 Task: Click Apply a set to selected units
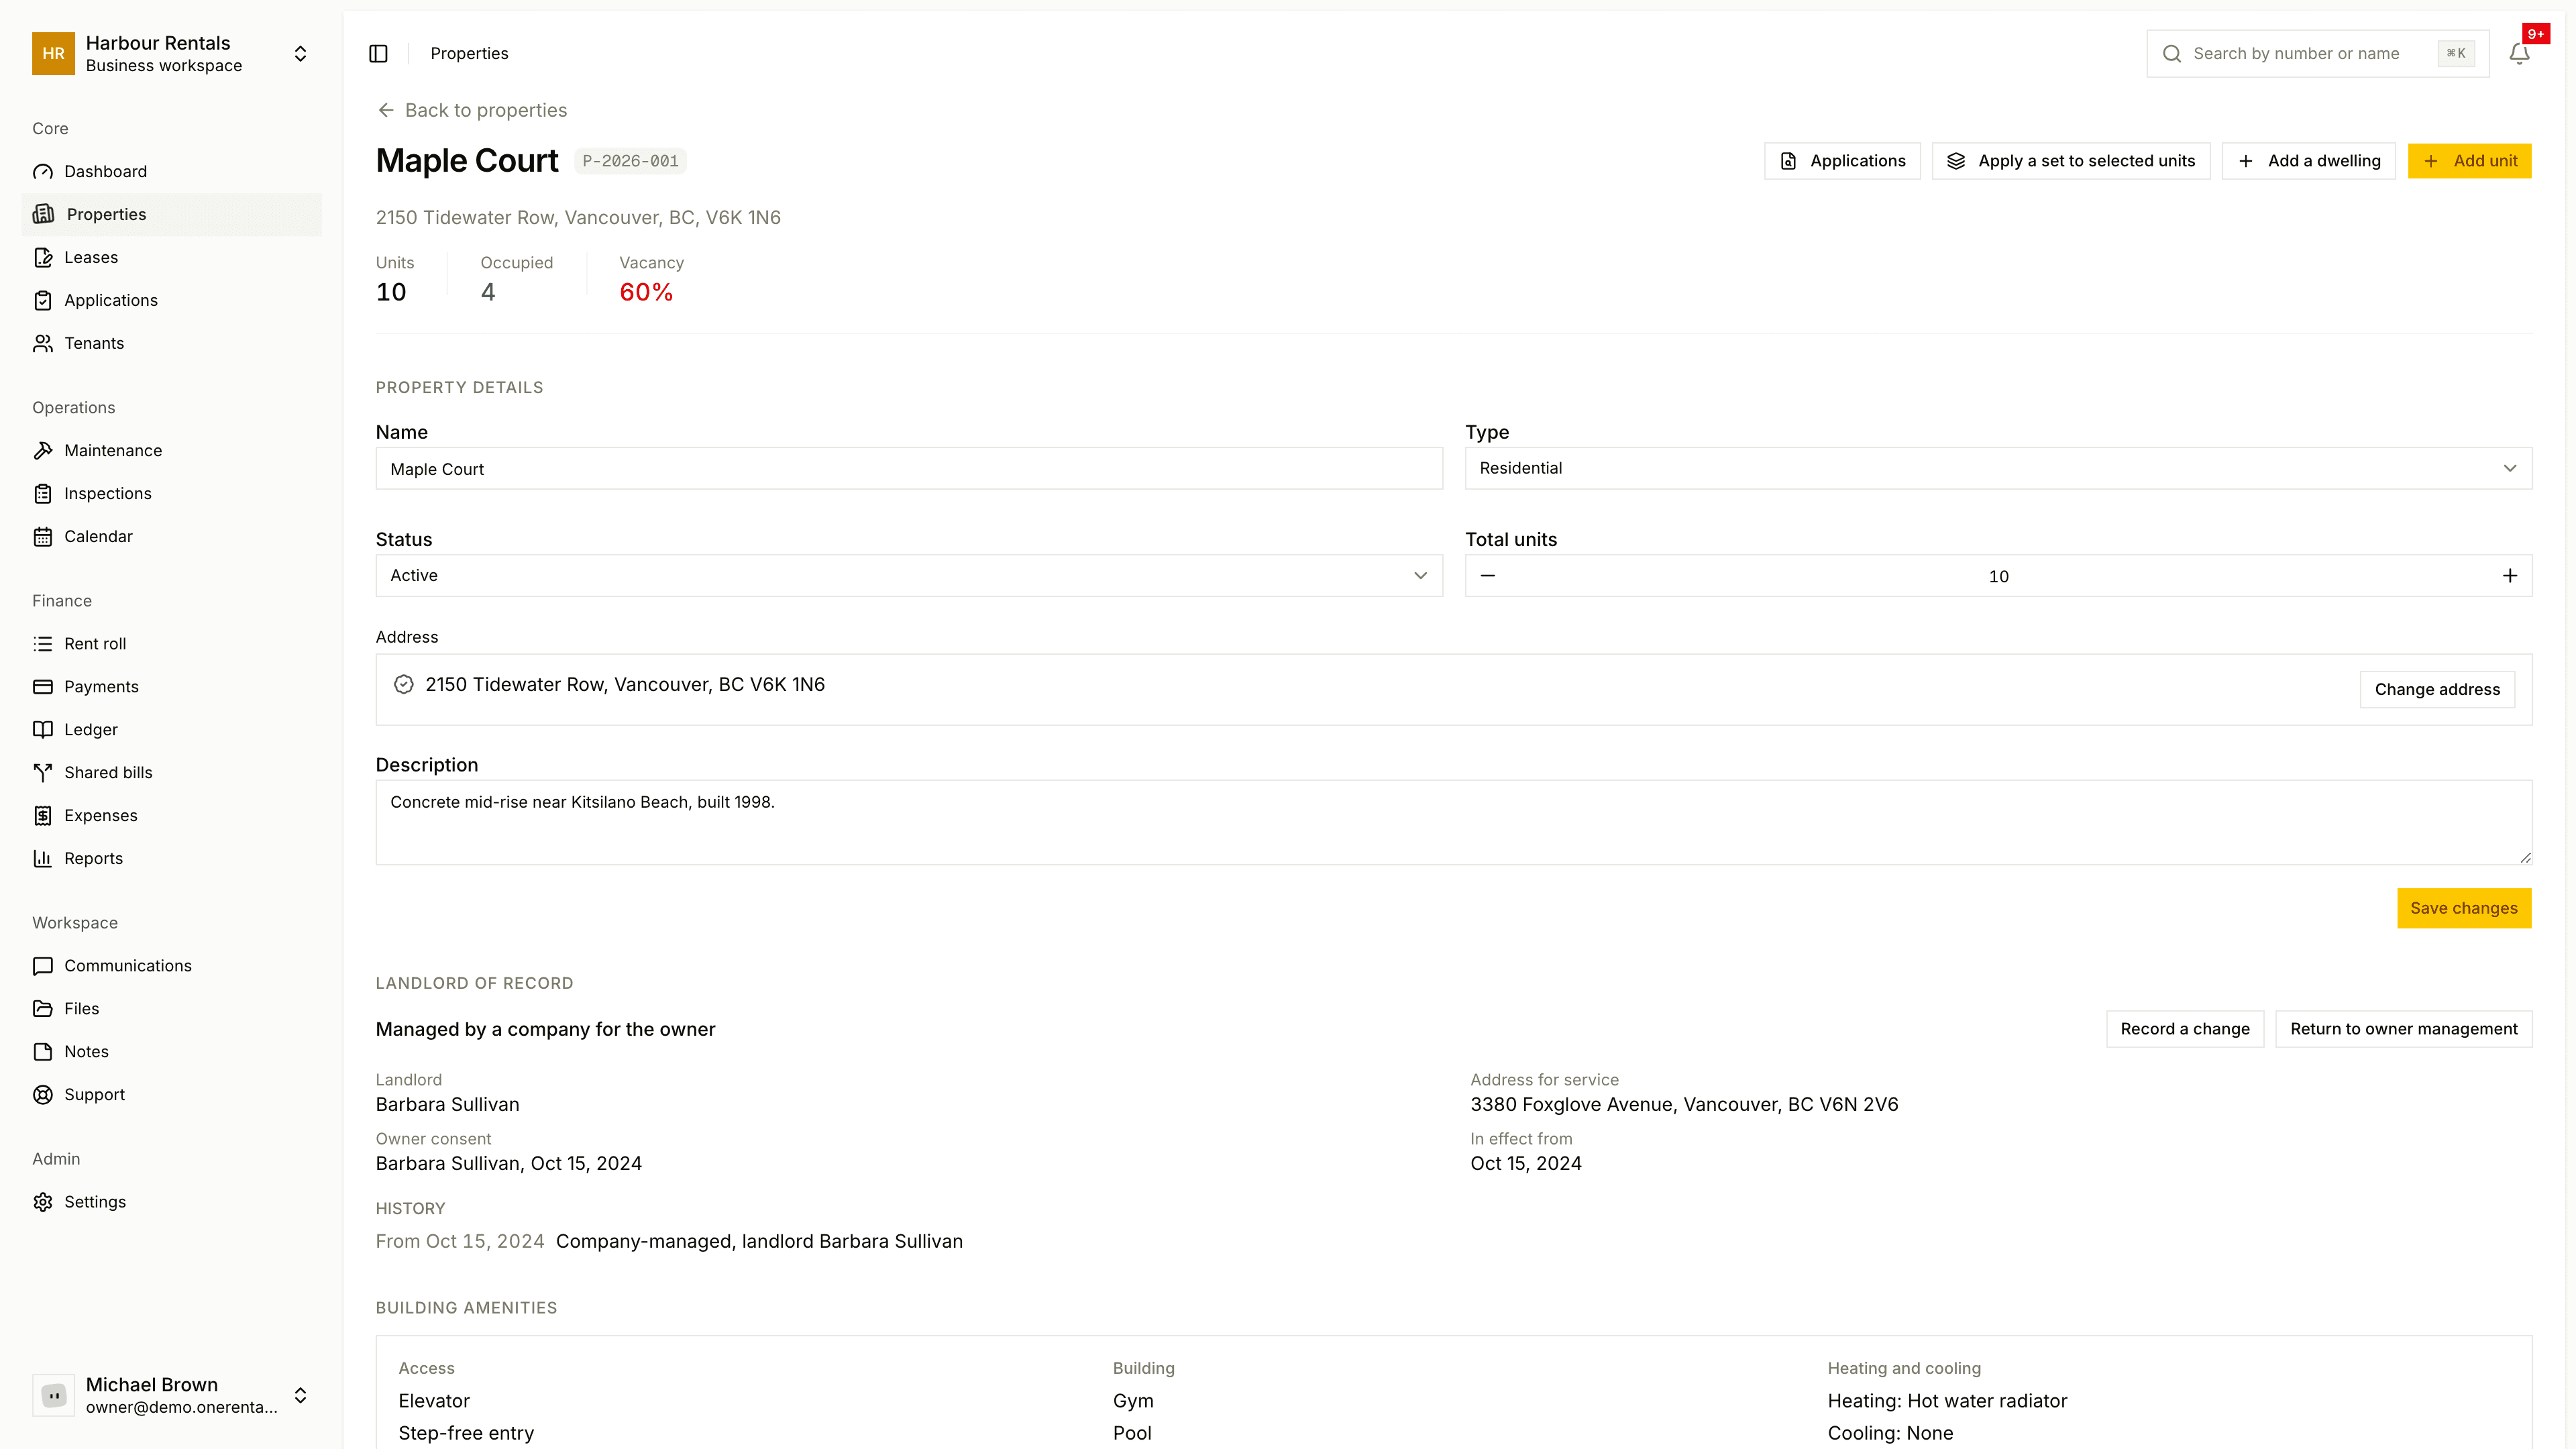2071,161
